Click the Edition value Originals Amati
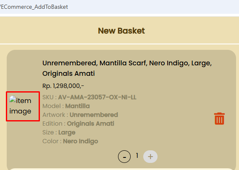239x170 pixels. 91,124
